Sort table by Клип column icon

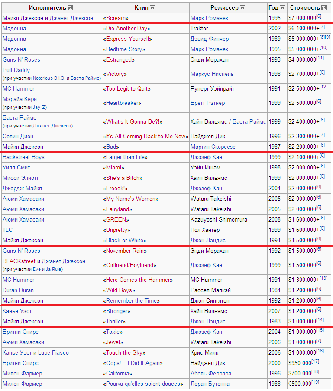point(152,8)
